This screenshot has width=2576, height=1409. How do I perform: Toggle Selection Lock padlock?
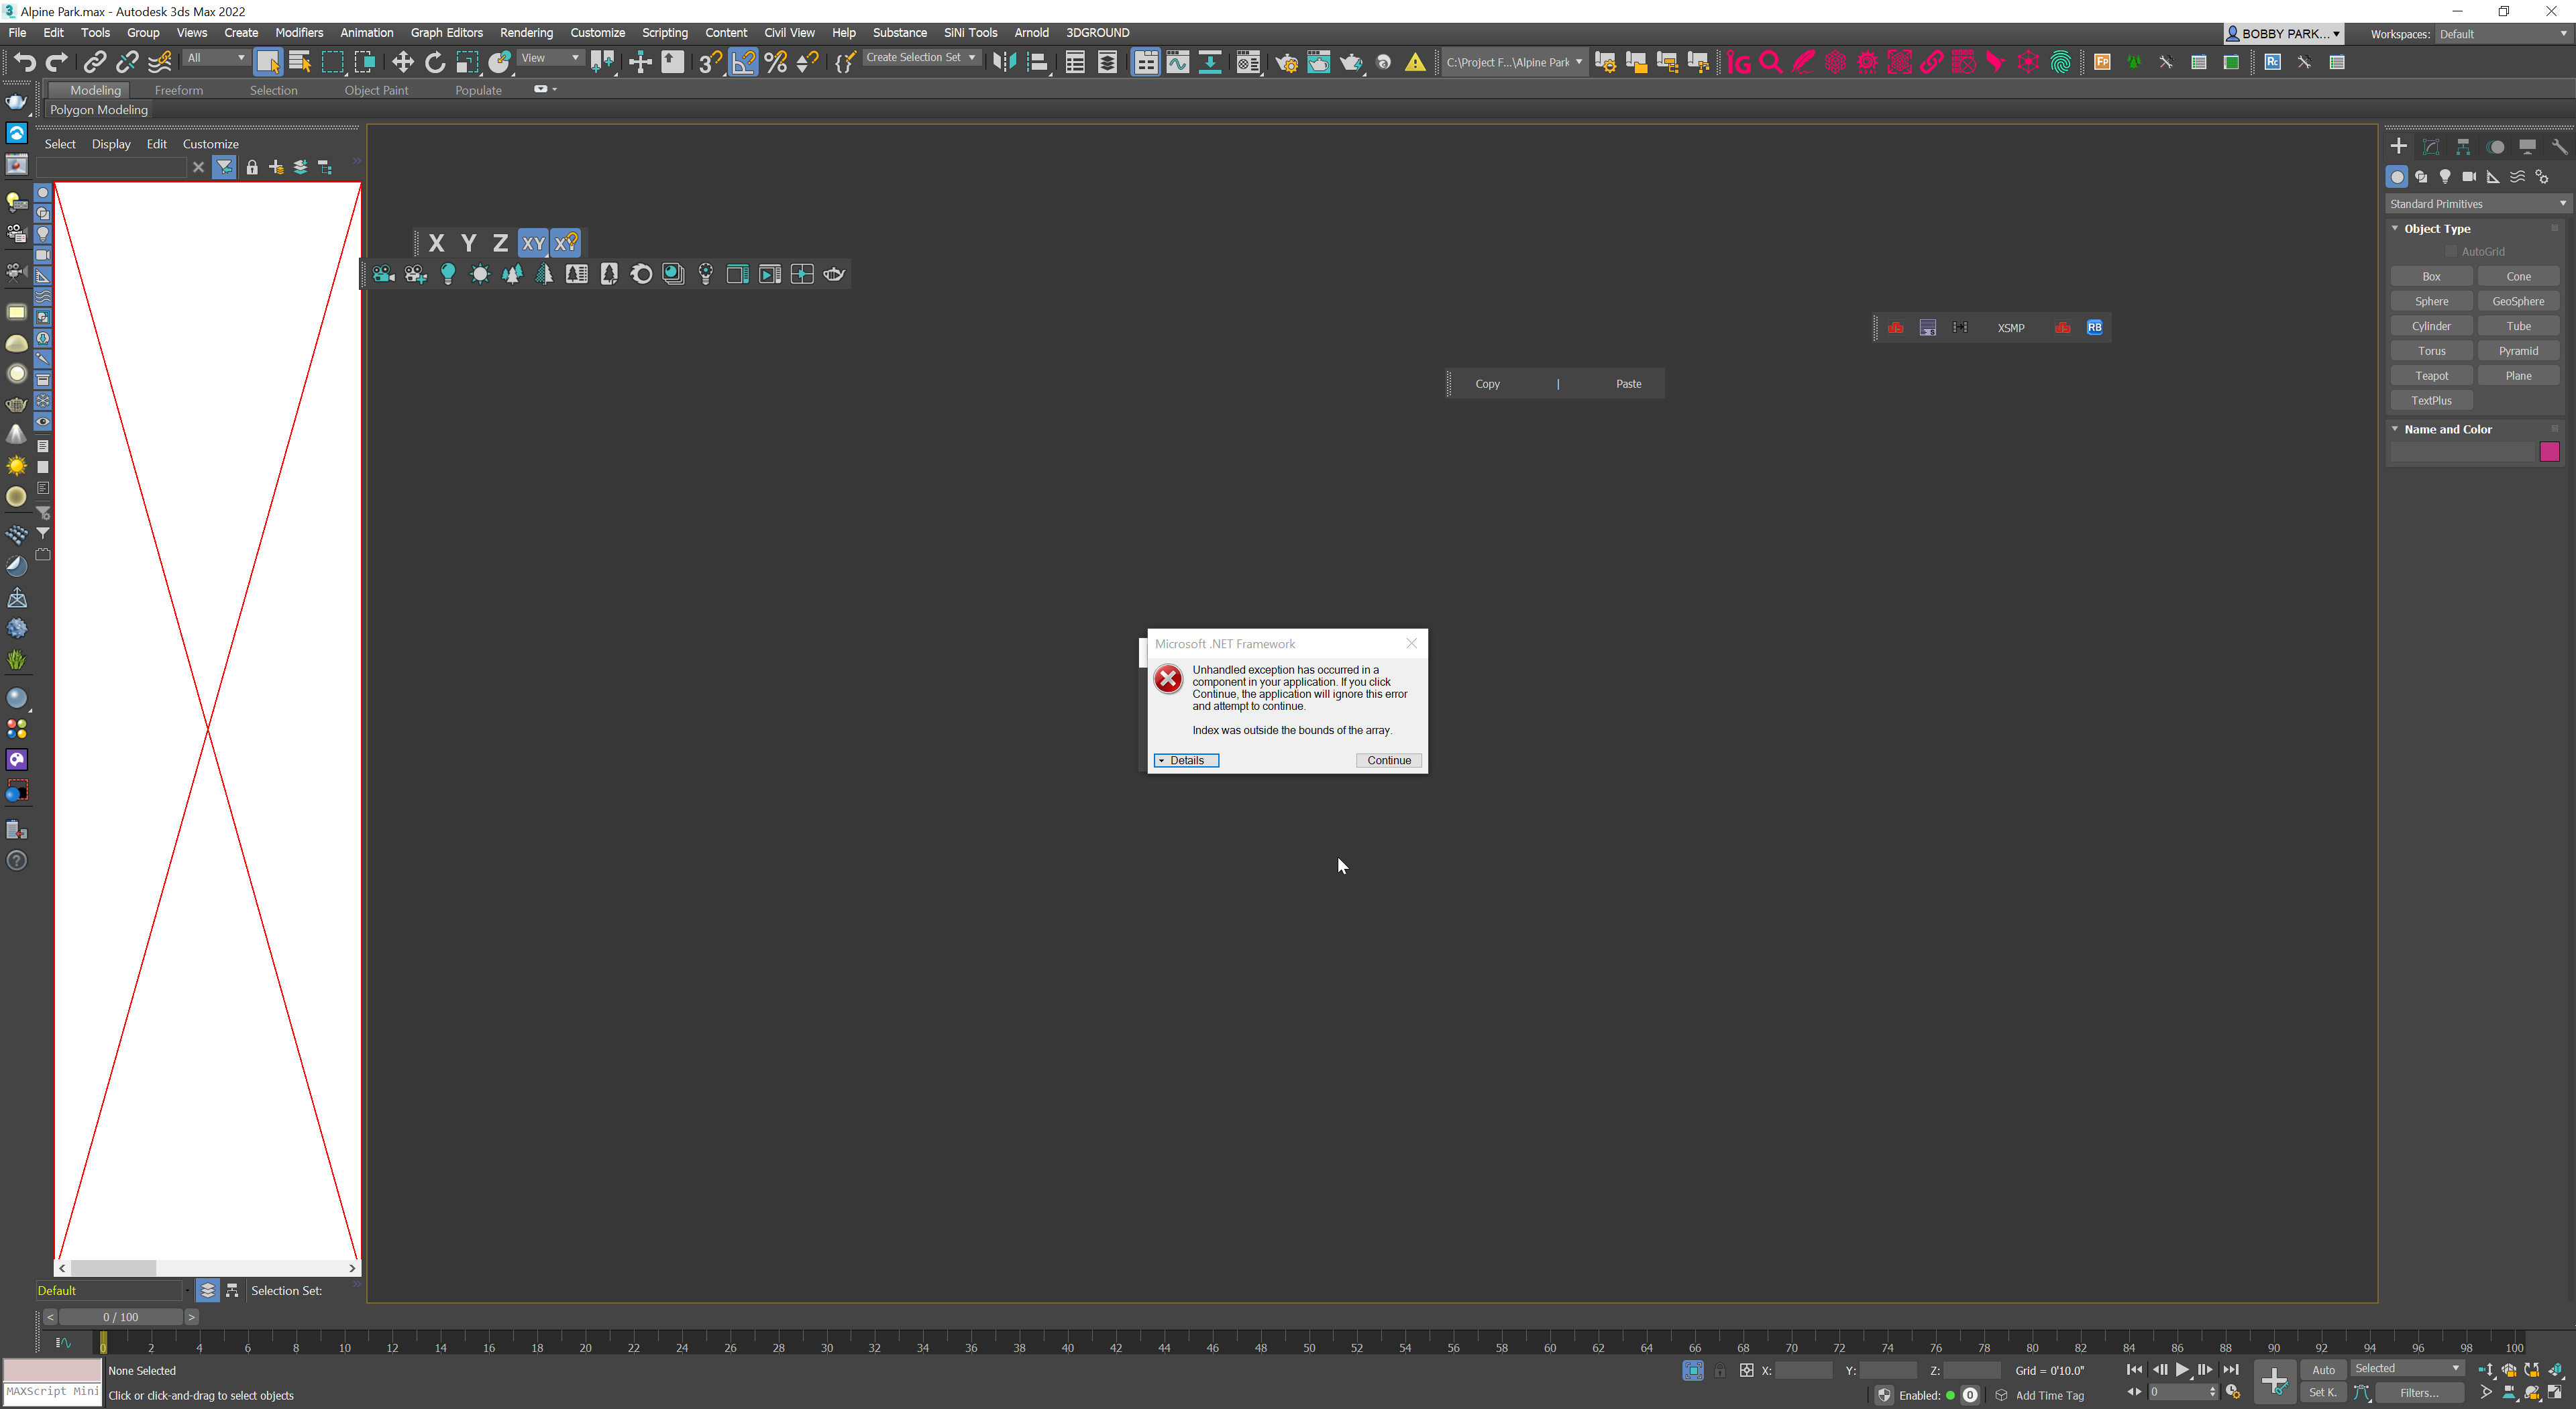(1719, 1370)
